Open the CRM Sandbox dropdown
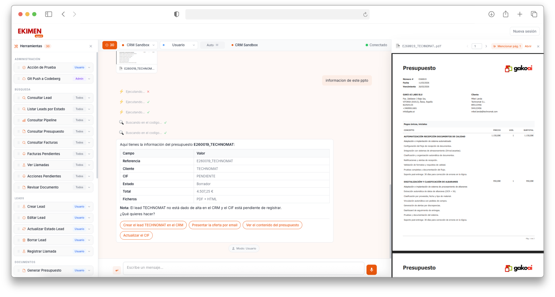The height and width of the screenshot is (297, 555). pos(138,45)
